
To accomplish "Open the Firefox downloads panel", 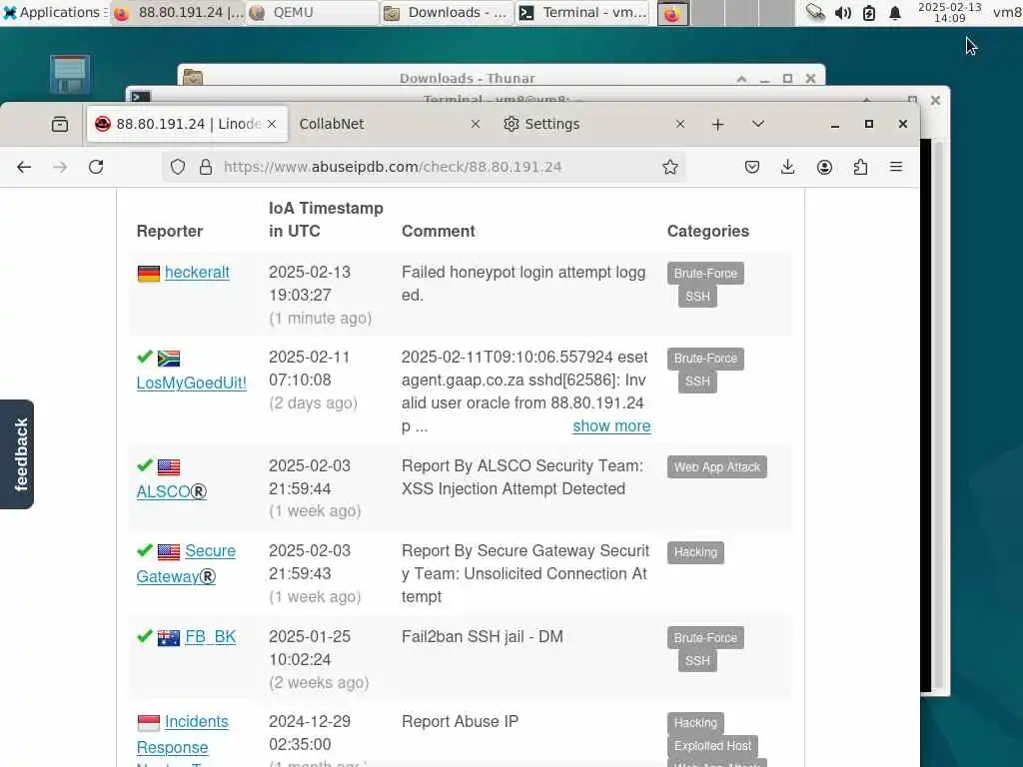I will coord(788,167).
